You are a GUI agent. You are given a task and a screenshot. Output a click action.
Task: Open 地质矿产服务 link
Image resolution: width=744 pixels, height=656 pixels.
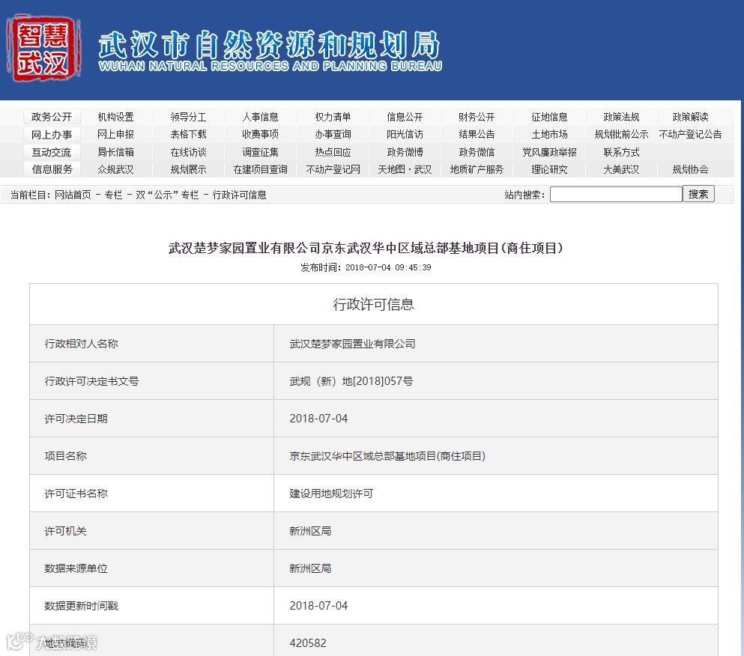pos(477,169)
